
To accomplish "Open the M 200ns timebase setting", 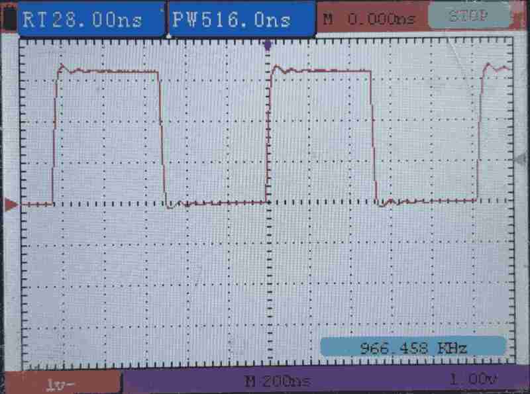I will (277, 382).
